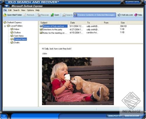Click the www.iolo.com link button

point(132,116)
